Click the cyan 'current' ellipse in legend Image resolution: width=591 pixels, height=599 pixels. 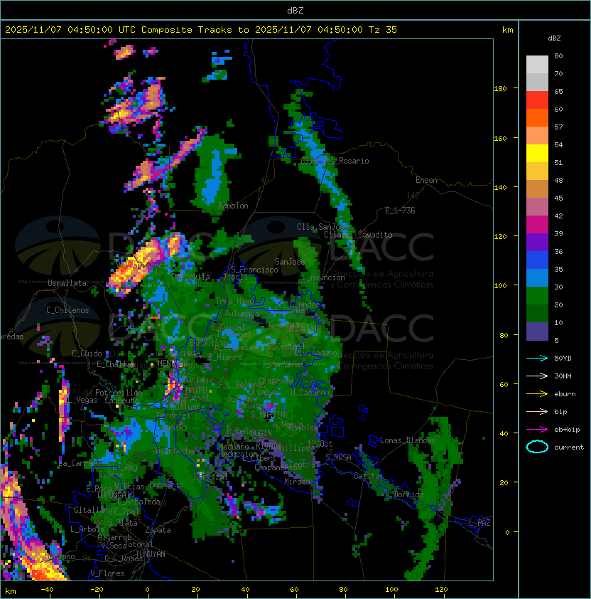[x=537, y=447]
